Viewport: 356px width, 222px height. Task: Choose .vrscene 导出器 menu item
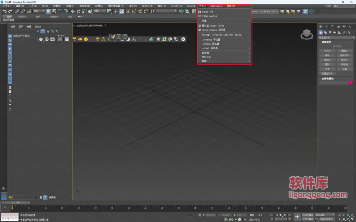(224, 40)
